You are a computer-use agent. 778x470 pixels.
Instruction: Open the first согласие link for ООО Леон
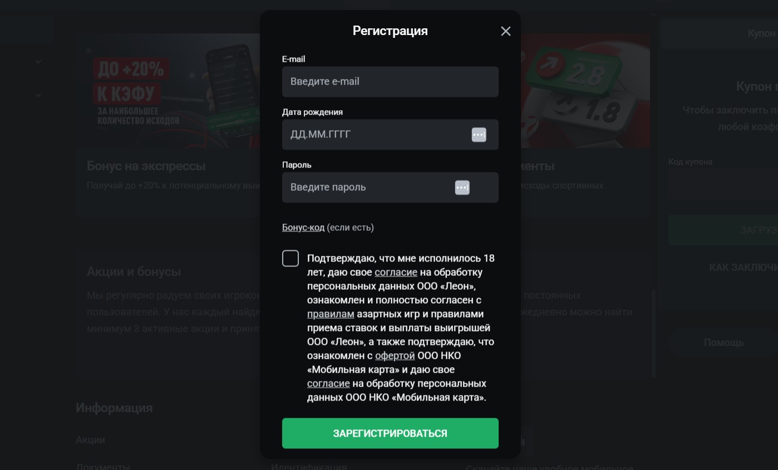click(396, 272)
